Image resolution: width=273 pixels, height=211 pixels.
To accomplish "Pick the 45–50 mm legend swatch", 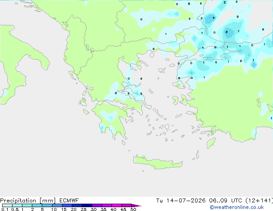I will [127, 205].
